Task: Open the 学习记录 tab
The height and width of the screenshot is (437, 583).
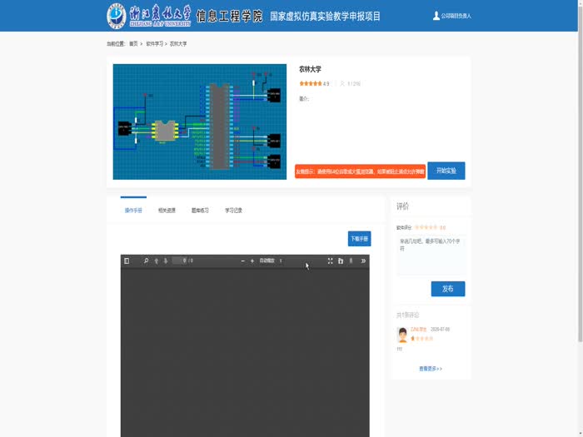Action: [233, 211]
